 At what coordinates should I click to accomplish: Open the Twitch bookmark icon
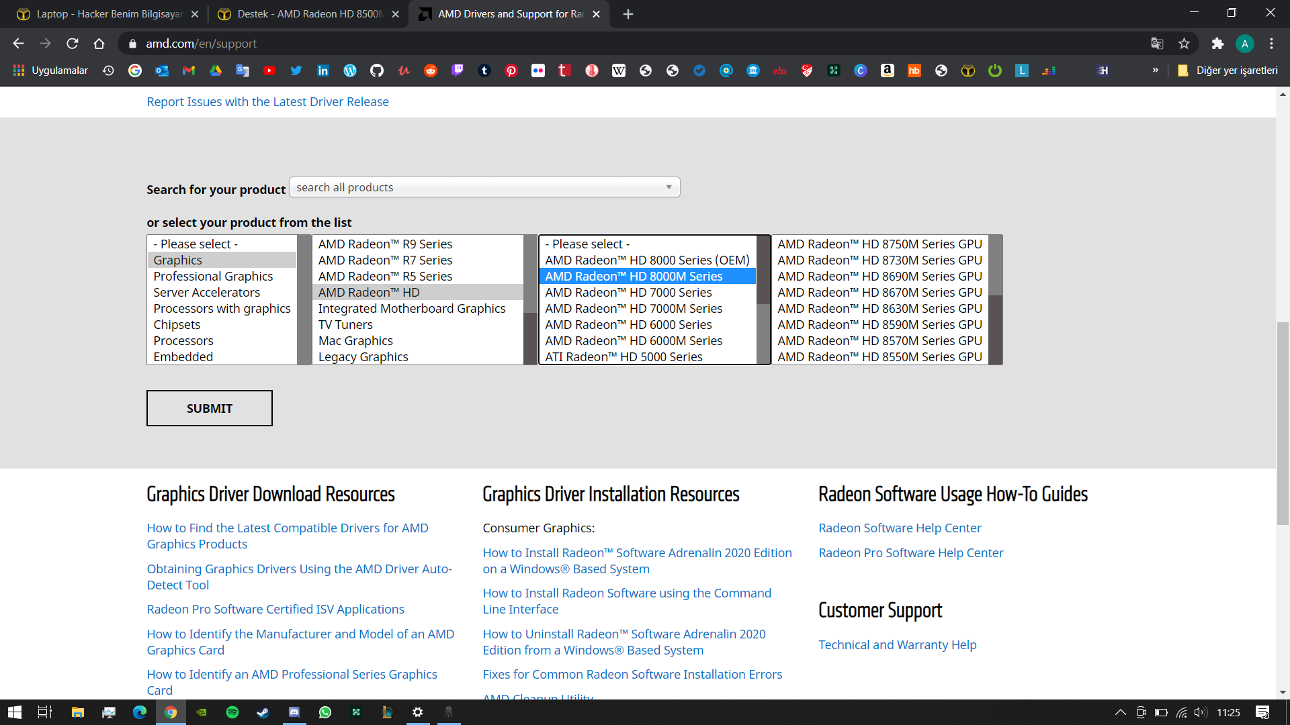click(x=458, y=70)
